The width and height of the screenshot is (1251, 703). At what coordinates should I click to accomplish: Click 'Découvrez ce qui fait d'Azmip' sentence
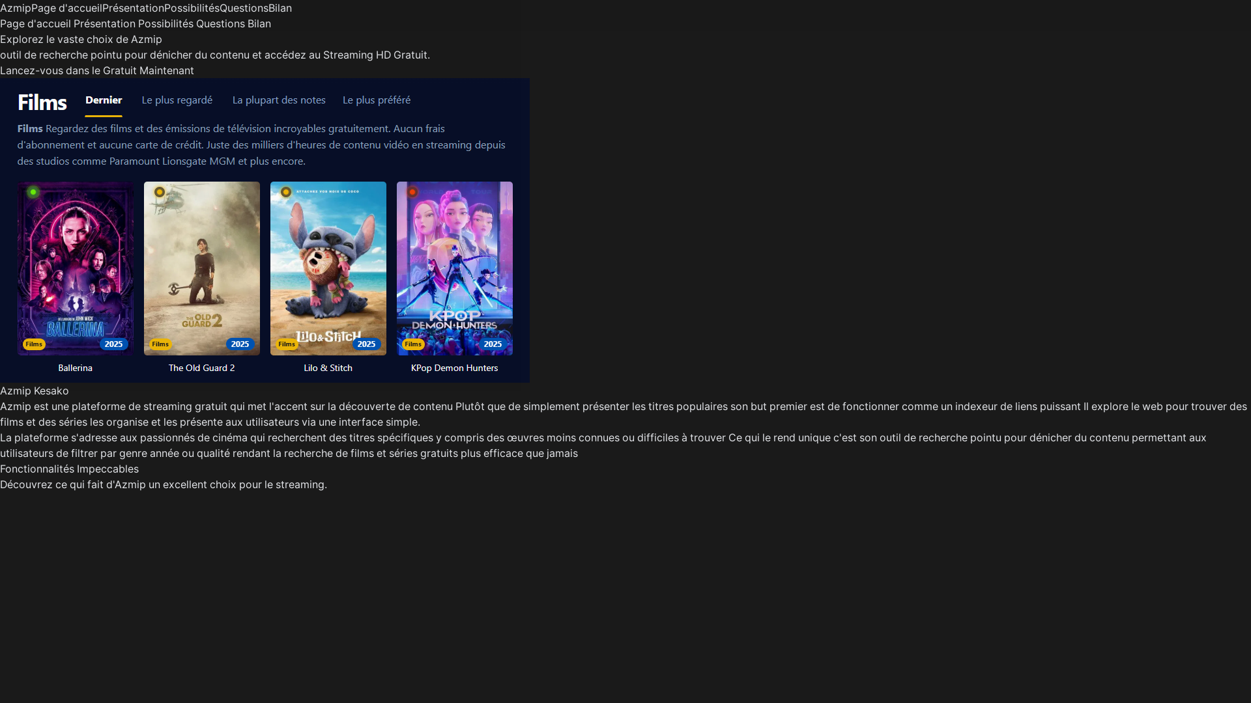[x=164, y=484]
